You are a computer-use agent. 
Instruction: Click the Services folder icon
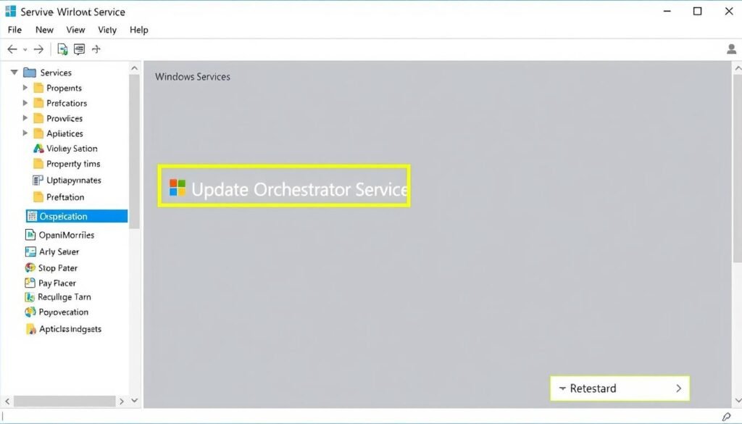(x=30, y=72)
